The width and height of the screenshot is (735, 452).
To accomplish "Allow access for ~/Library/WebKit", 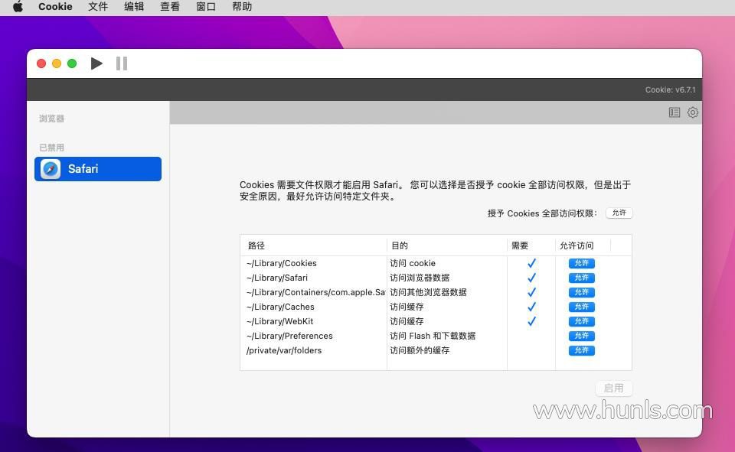I will (581, 321).
